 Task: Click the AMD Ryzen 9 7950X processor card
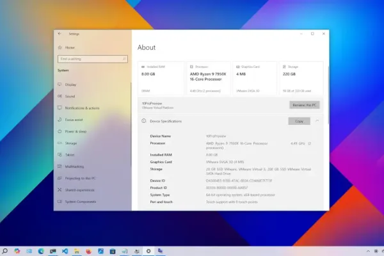click(x=209, y=78)
